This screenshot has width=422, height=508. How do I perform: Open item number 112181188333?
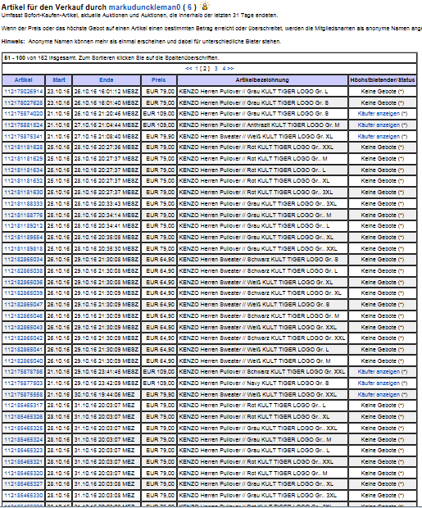23,204
